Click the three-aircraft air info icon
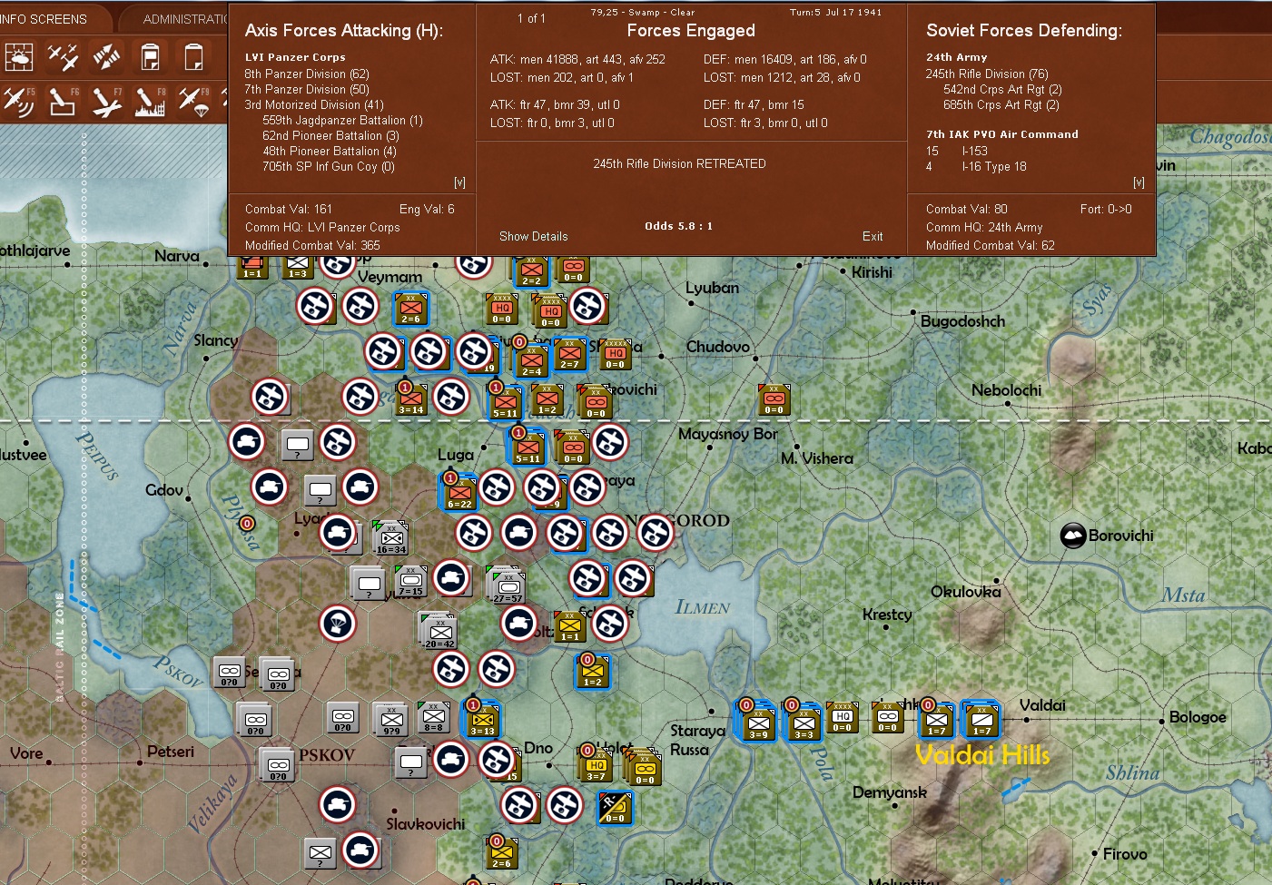This screenshot has height=885, width=1272. click(x=63, y=57)
